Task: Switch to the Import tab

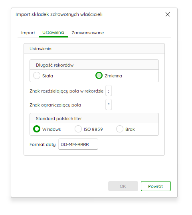Action: 28,33
